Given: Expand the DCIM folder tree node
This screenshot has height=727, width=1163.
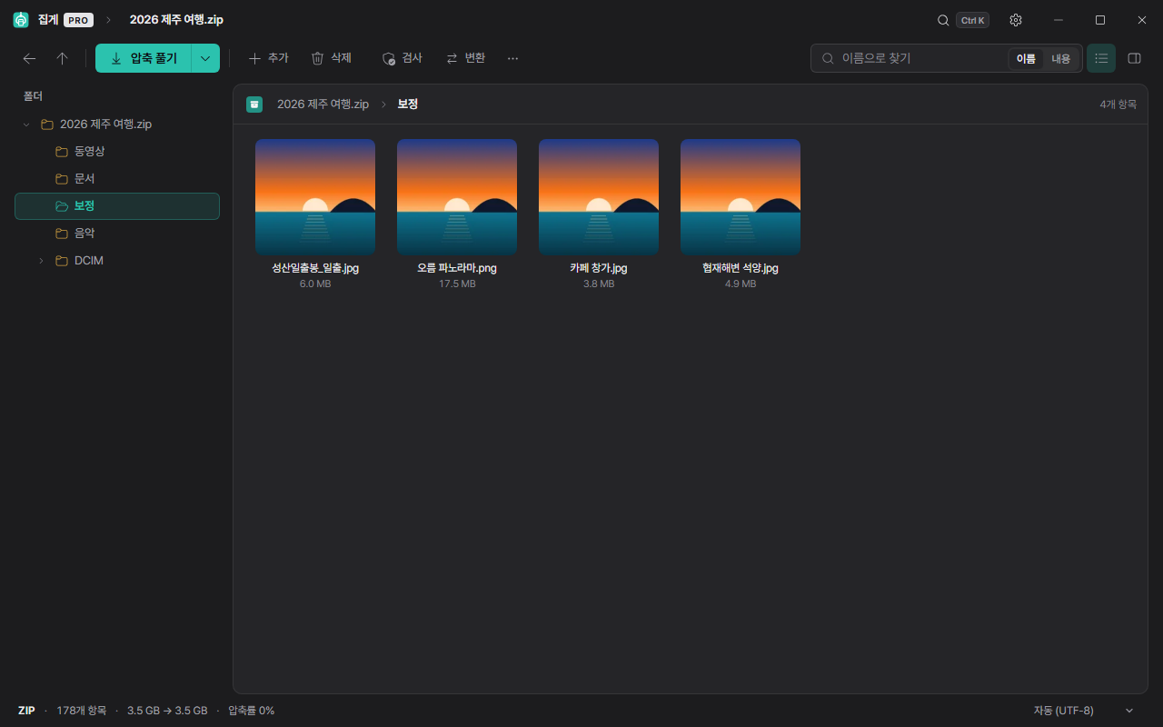Looking at the screenshot, I should click(41, 261).
